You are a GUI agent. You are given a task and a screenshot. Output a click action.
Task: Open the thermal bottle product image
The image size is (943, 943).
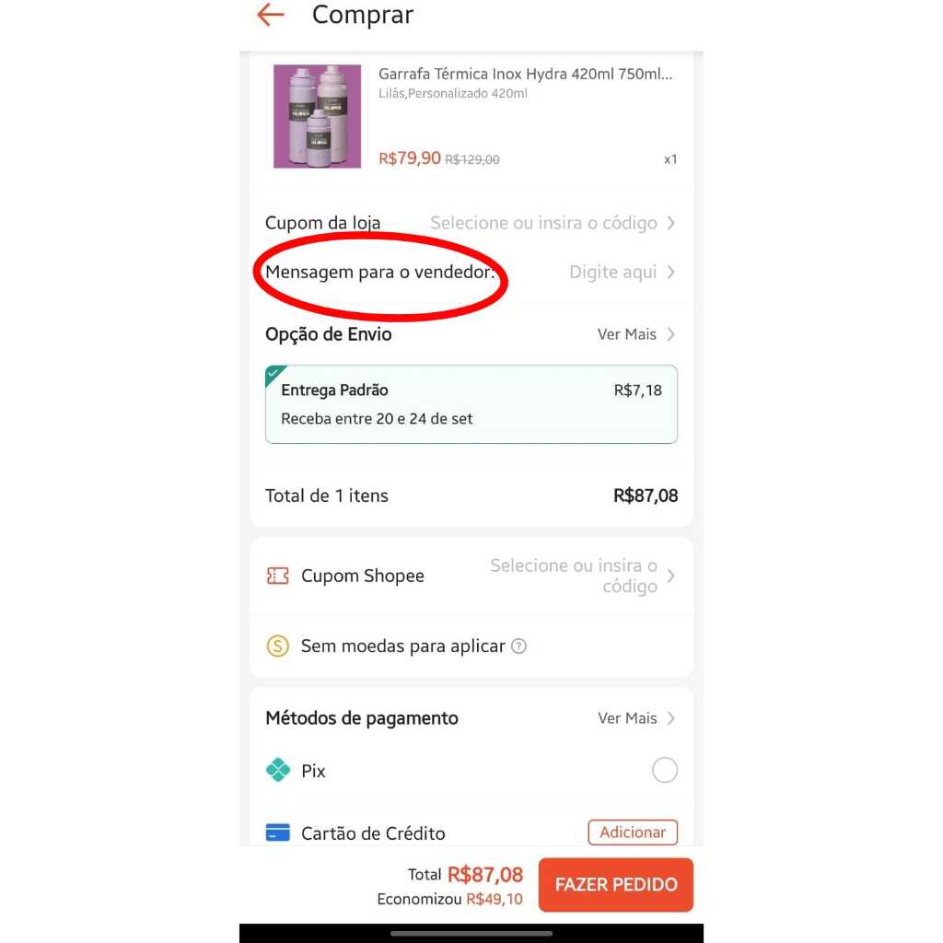point(317,116)
